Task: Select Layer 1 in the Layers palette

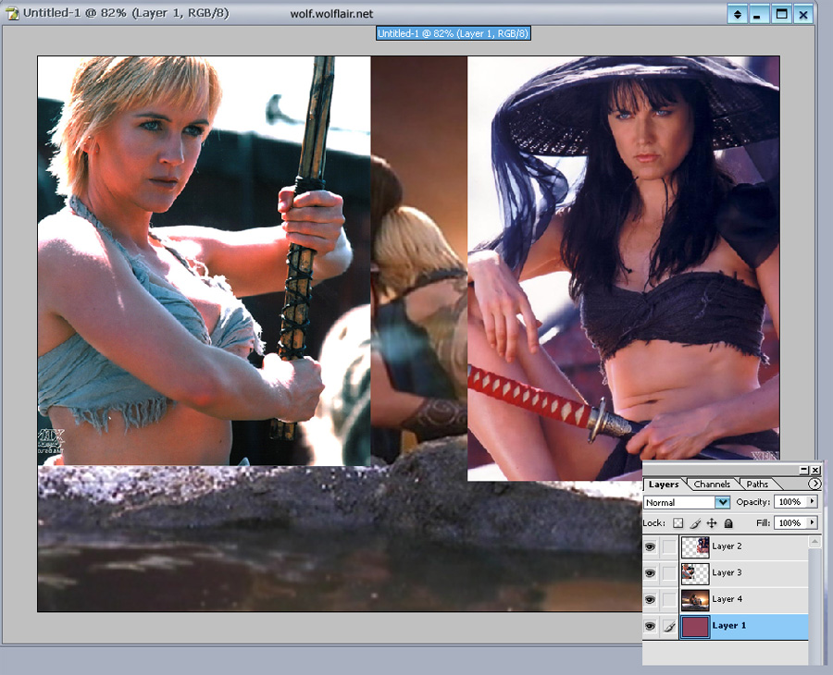Action: click(x=744, y=626)
